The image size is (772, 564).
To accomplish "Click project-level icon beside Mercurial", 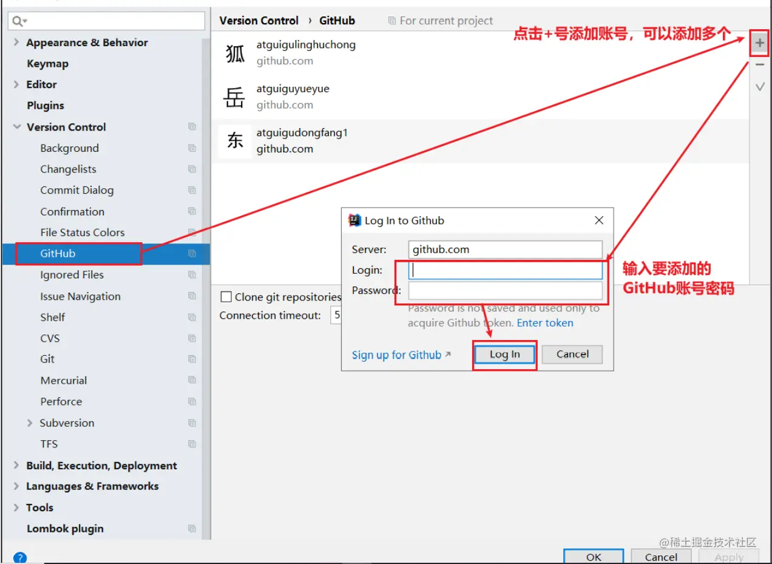I will point(192,381).
